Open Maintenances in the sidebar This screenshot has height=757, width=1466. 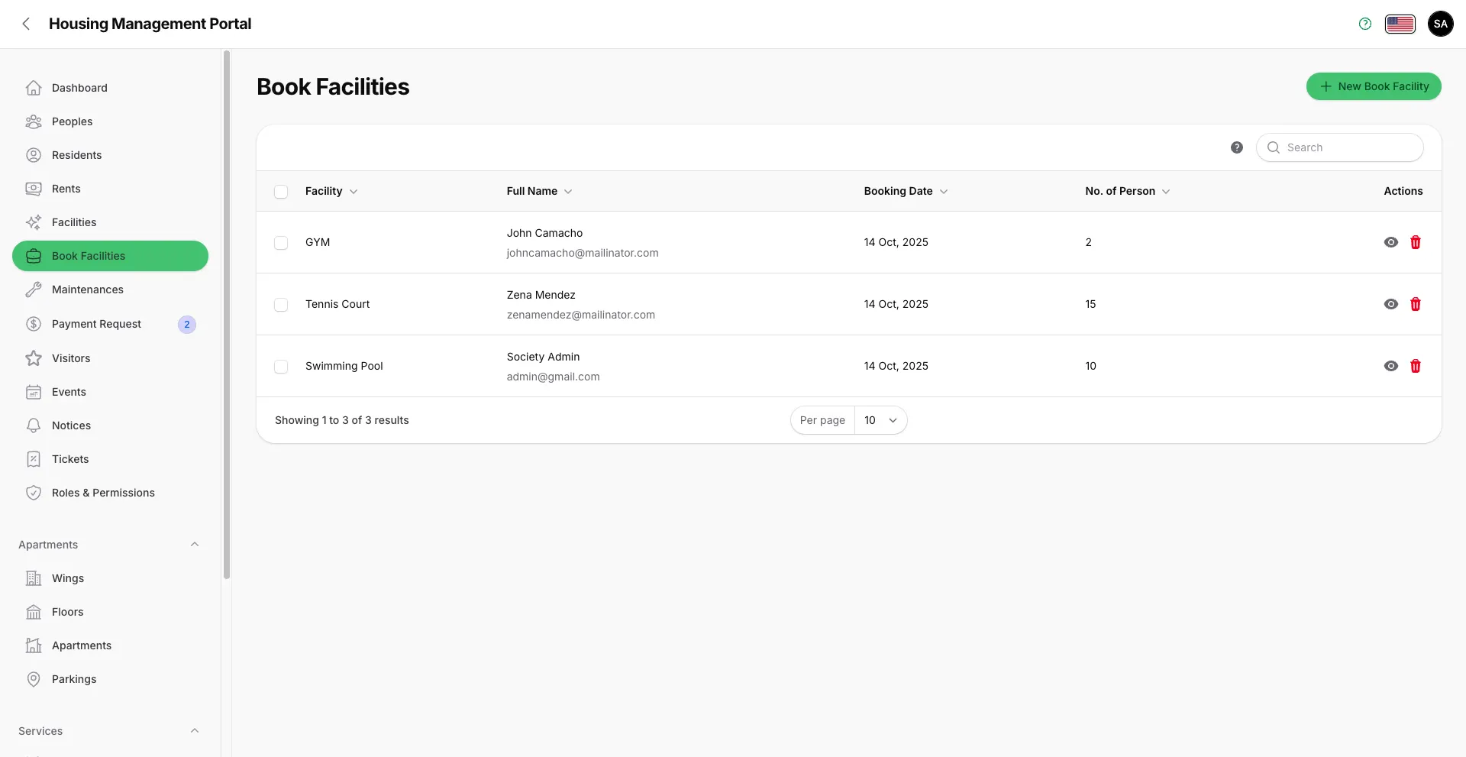(88, 290)
